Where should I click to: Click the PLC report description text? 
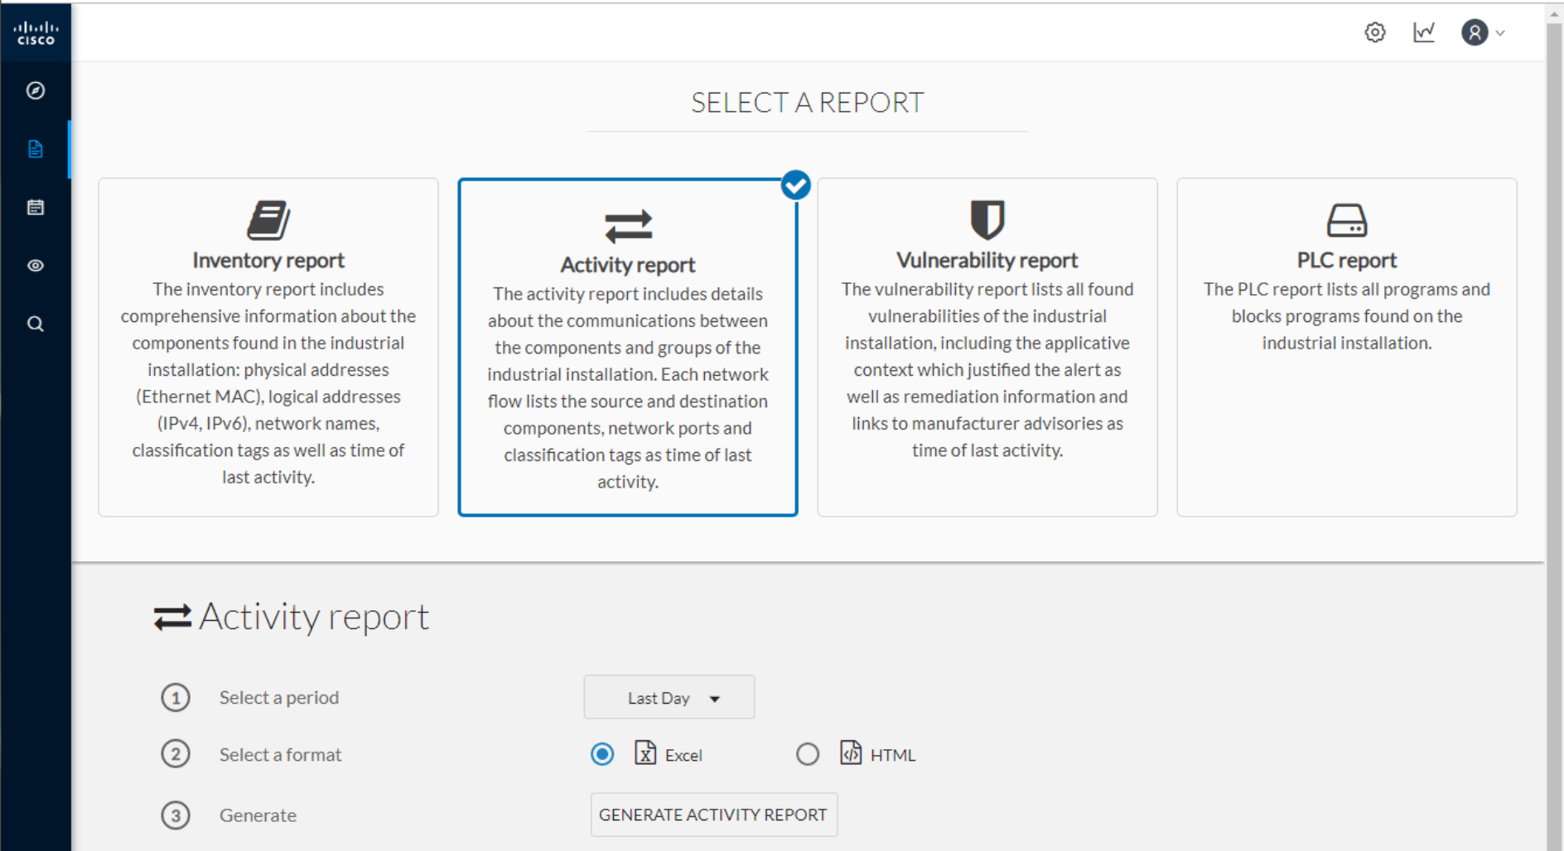click(x=1347, y=316)
